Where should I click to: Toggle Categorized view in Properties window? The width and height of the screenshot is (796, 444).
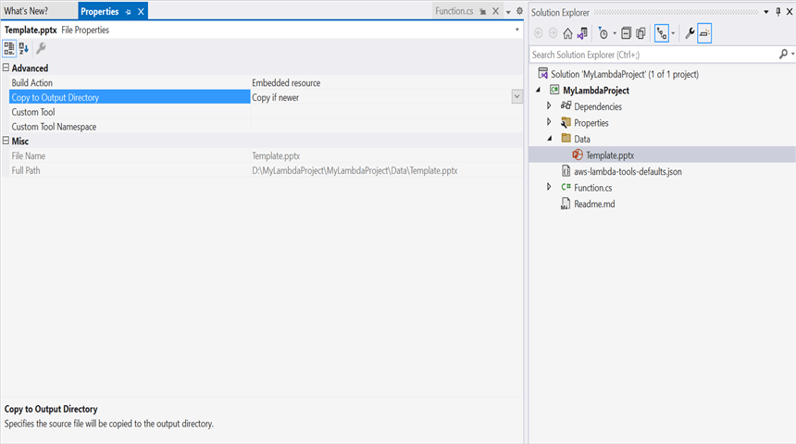tap(9, 49)
